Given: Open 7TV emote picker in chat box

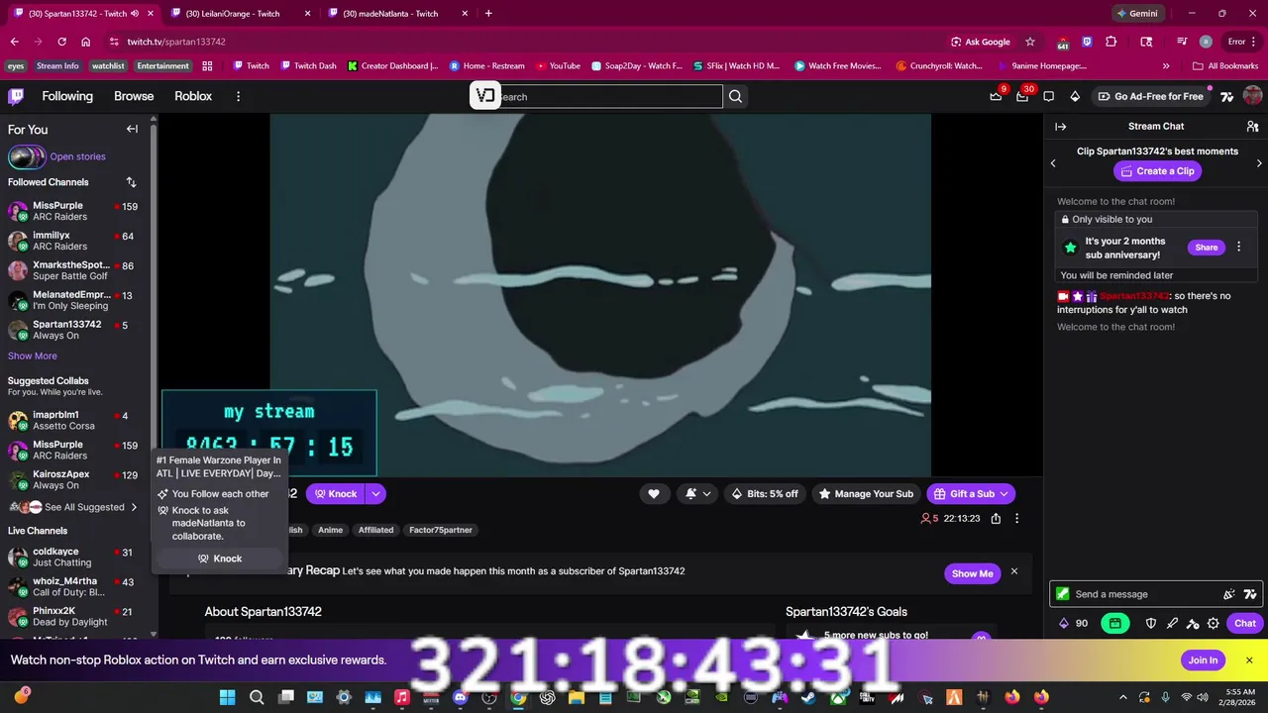Looking at the screenshot, I should 1250,594.
